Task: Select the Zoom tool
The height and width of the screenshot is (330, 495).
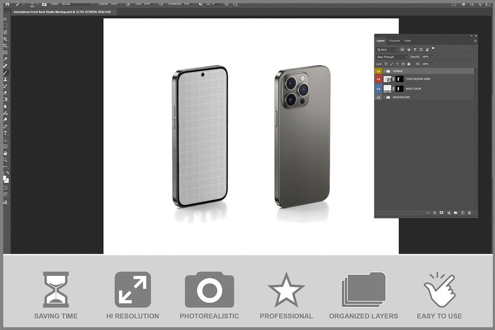Action: pyautogui.click(x=5, y=160)
